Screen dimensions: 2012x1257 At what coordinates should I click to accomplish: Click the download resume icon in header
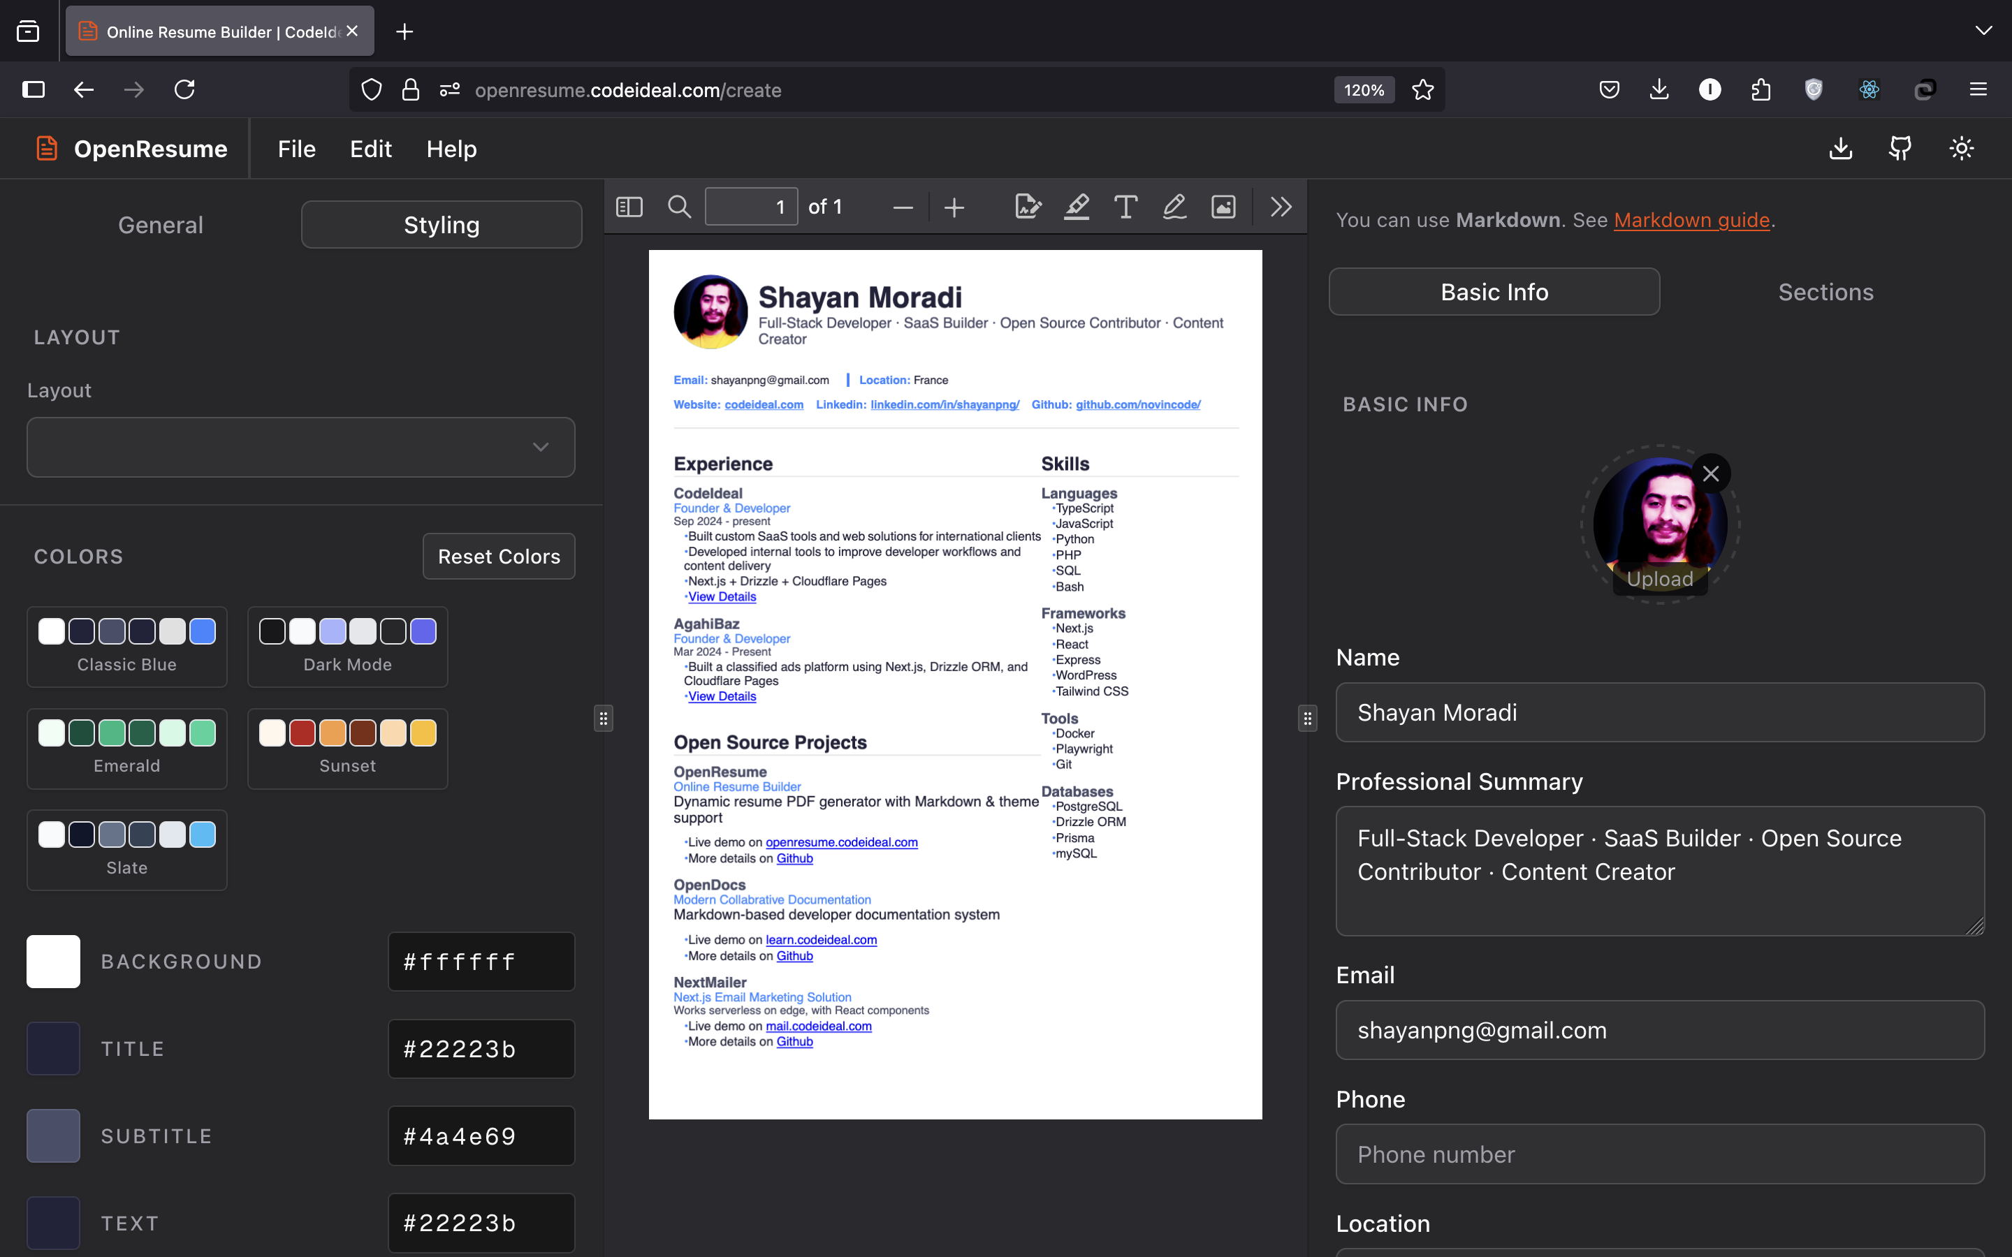tap(1841, 149)
